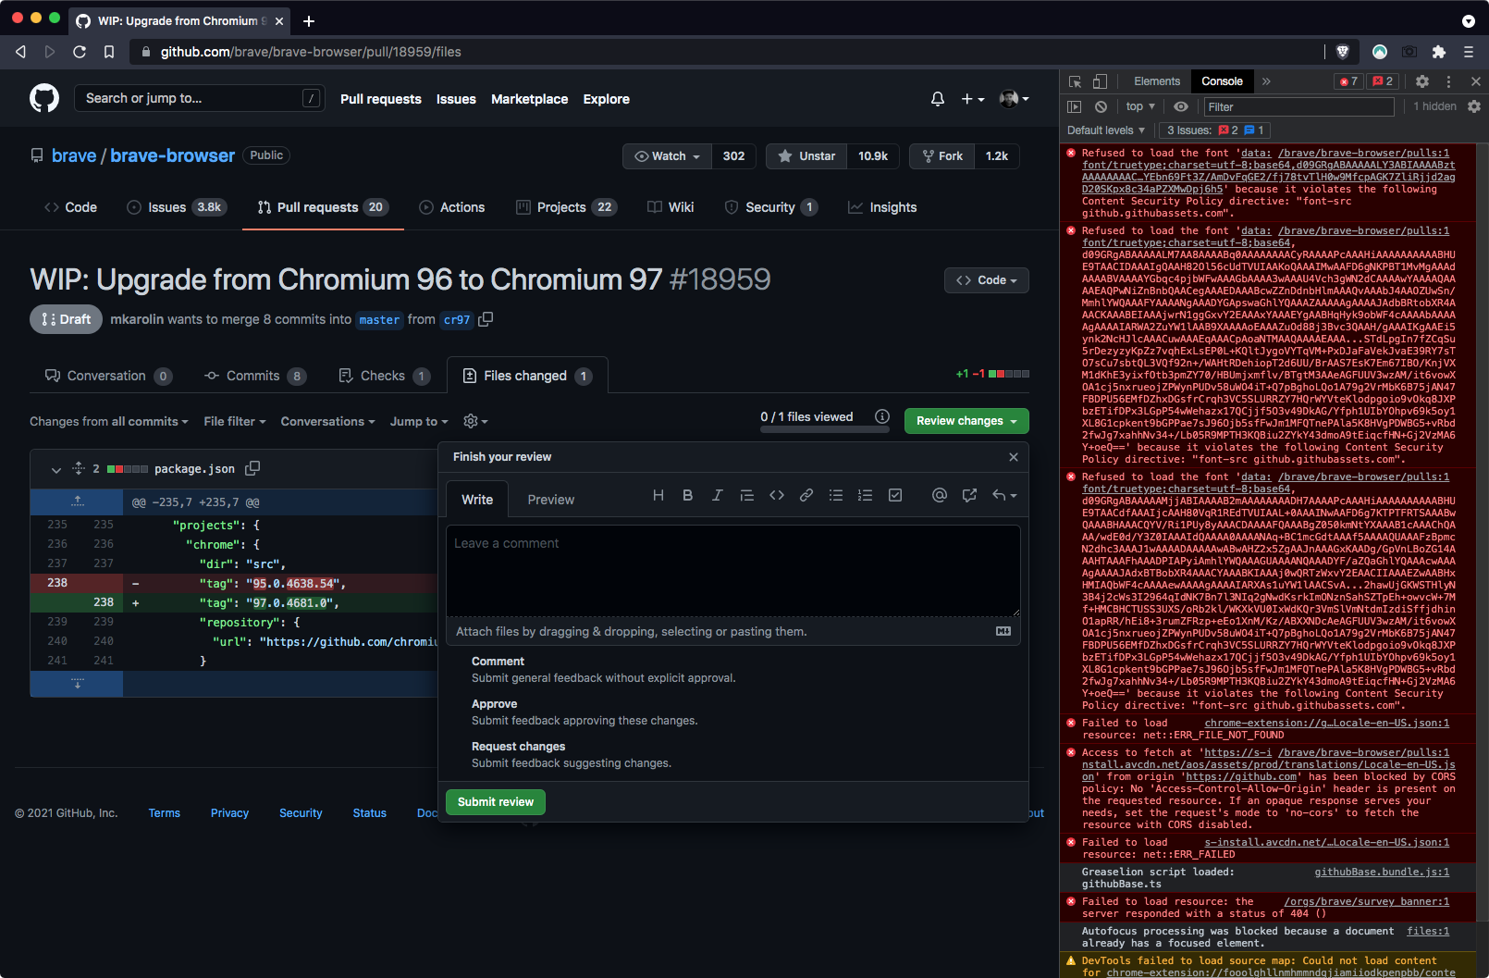This screenshot has width=1489, height=978.
Task: Select the DevTools inspect element tool
Action: click(1075, 81)
